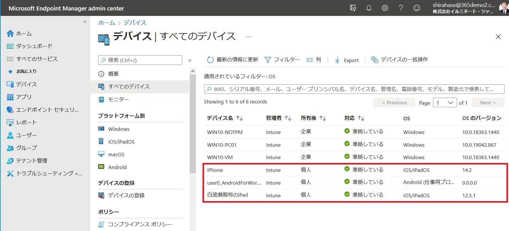Screen dimensions: 509x231
Task: Open the account profile avatar
Action: 504,8
